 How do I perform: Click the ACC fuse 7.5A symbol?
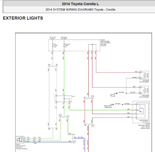click(x=53, y=45)
